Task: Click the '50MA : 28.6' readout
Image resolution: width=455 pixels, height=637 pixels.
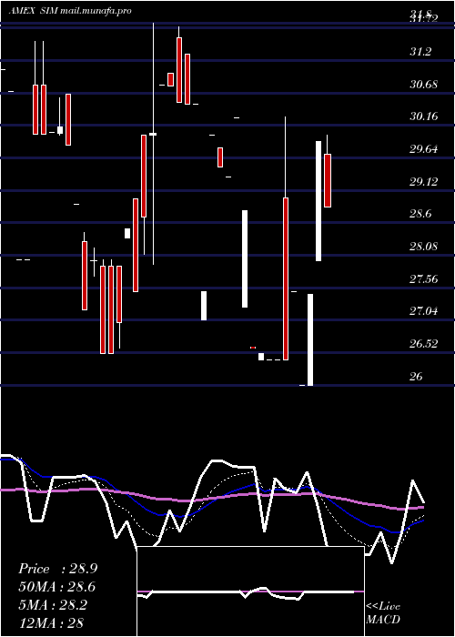Action: pos(56,587)
